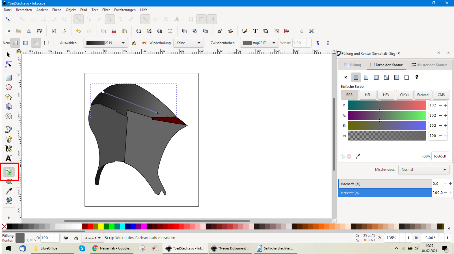The image size is (454, 254).
Task: Open the Wiederholung dropdown set to Keine
Action: tap(188, 43)
